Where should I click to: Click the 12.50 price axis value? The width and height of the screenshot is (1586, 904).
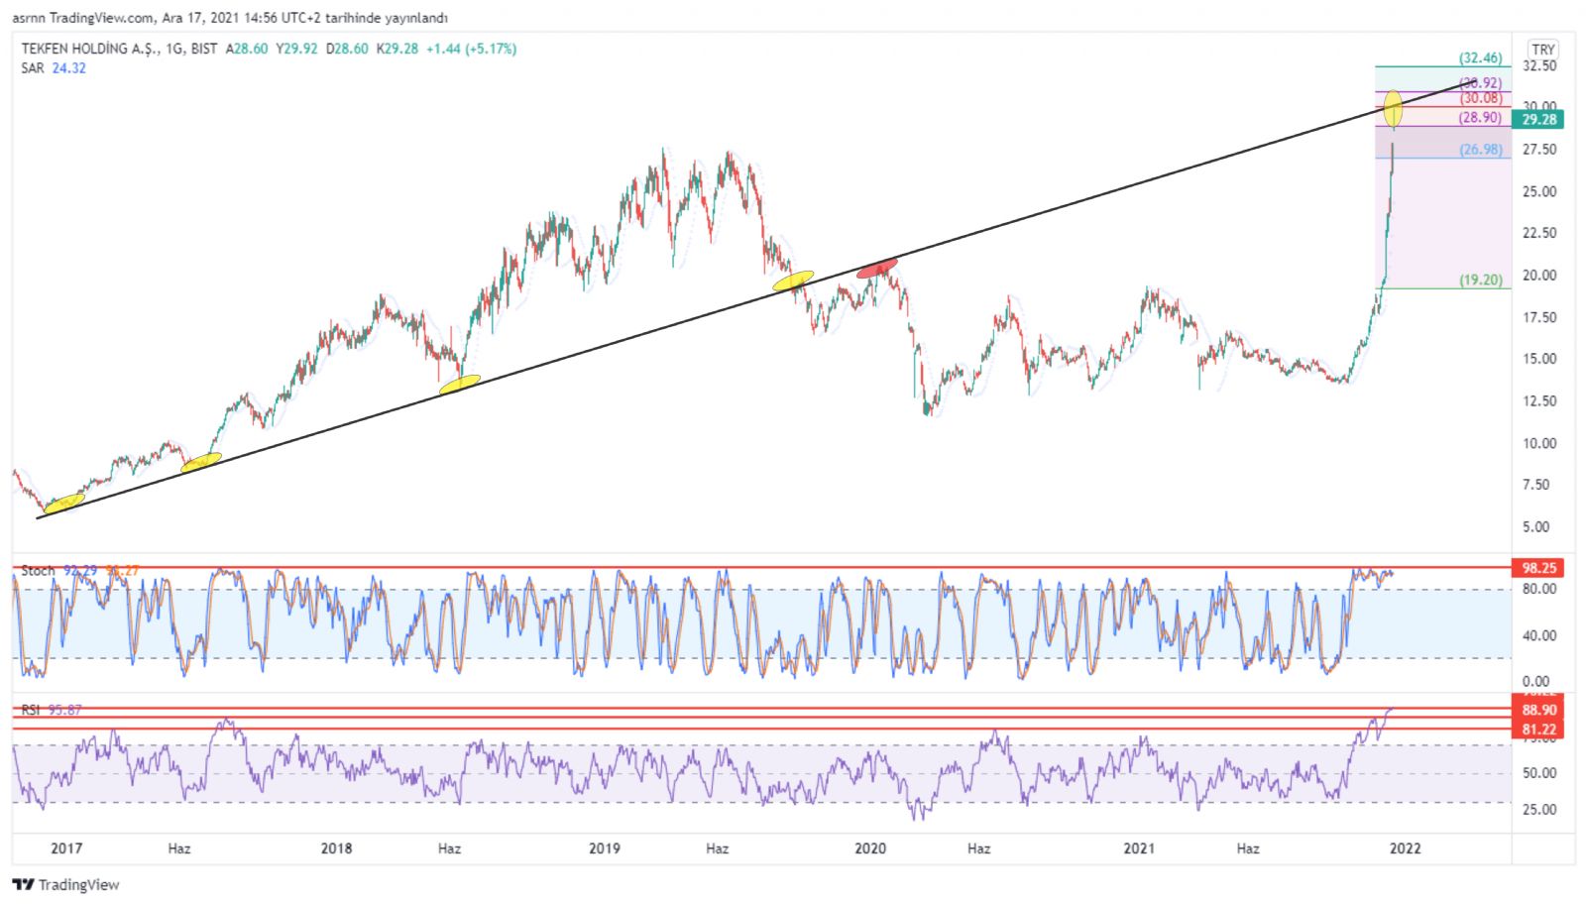point(1539,401)
